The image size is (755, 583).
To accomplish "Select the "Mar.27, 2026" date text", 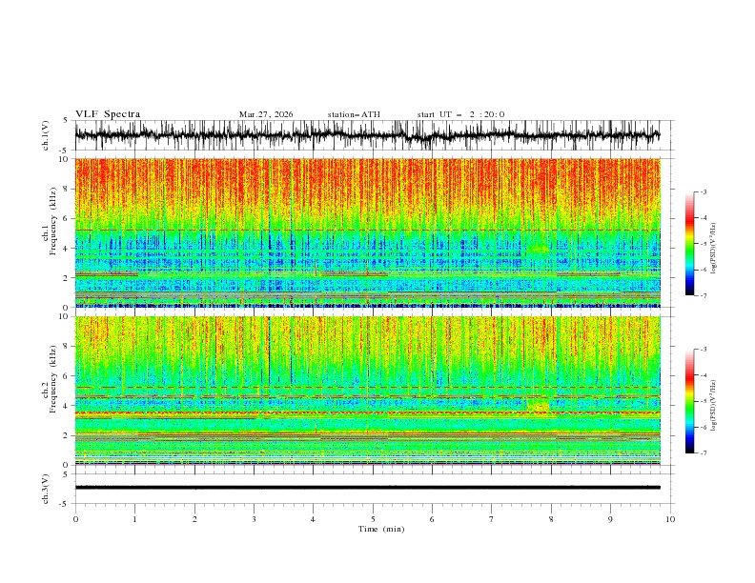I will 266,114.
